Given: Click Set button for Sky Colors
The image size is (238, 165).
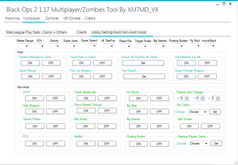Looking at the screenshot, I should click(215, 112).
